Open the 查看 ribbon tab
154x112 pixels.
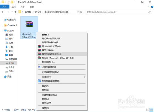click(x=32, y=7)
